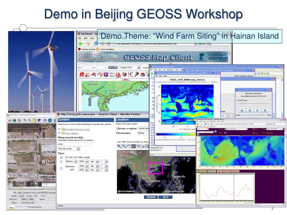This screenshot has width=287, height=215.
Task: Click zoom-out tool in Search Client Location toolbar
Action: 124,146
